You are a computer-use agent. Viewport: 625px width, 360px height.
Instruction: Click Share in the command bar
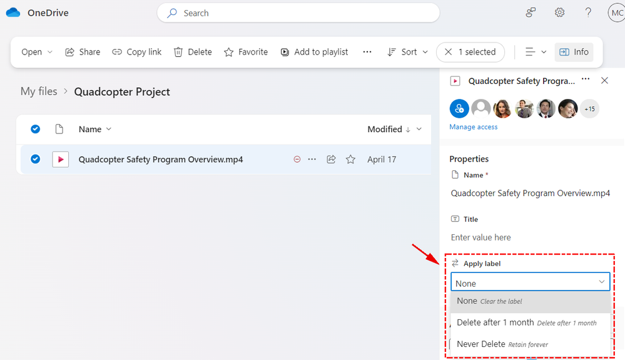pos(83,52)
